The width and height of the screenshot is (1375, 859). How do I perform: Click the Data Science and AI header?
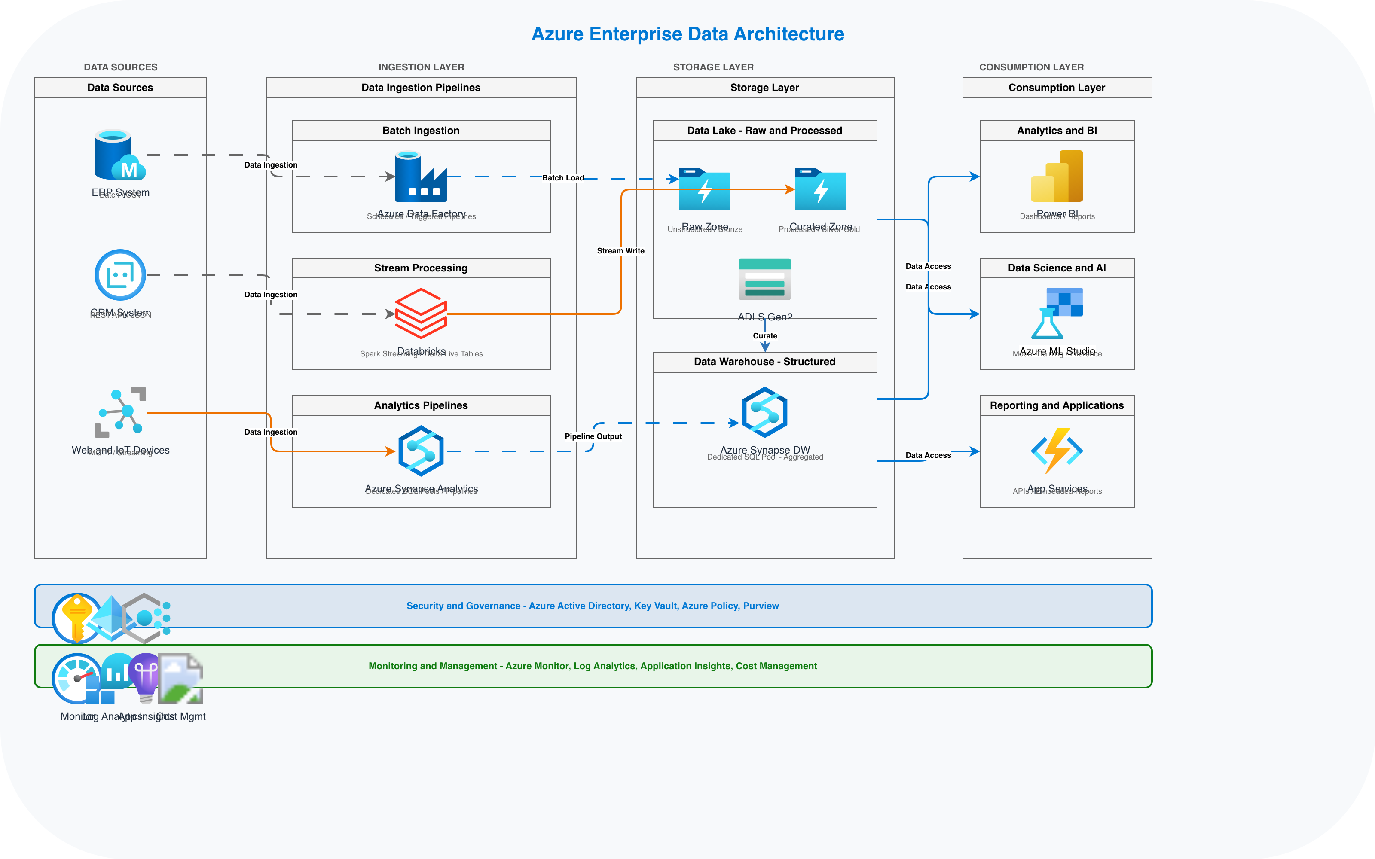tap(1057, 268)
